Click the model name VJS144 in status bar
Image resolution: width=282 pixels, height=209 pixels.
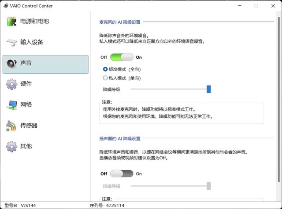pos(28,205)
